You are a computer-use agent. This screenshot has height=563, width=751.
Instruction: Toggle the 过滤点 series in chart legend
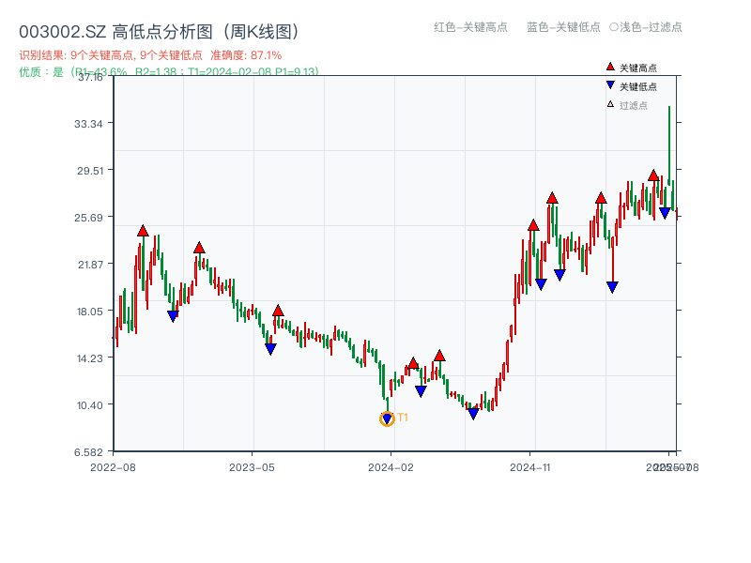coord(627,105)
